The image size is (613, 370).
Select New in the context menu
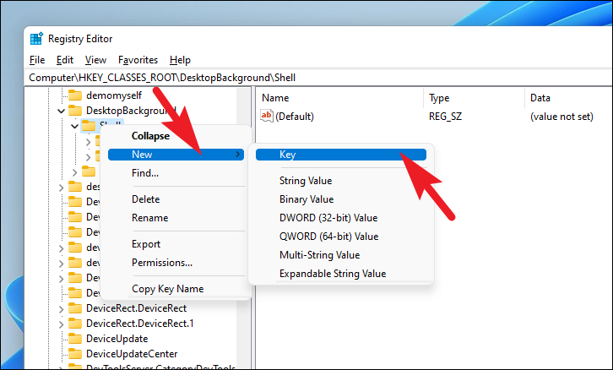pyautogui.click(x=176, y=155)
